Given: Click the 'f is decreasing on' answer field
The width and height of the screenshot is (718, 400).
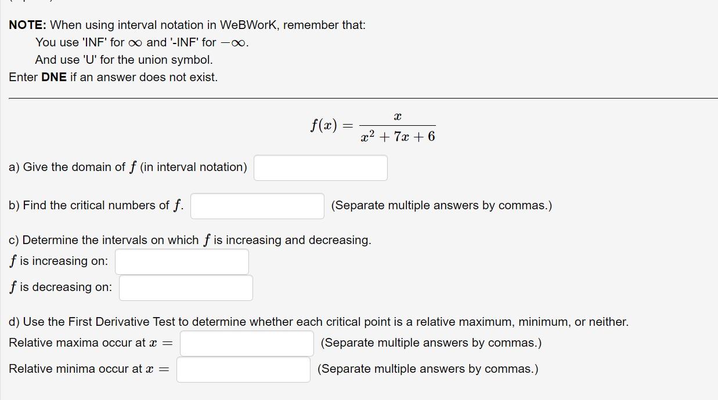Looking at the screenshot, I should tap(186, 287).
